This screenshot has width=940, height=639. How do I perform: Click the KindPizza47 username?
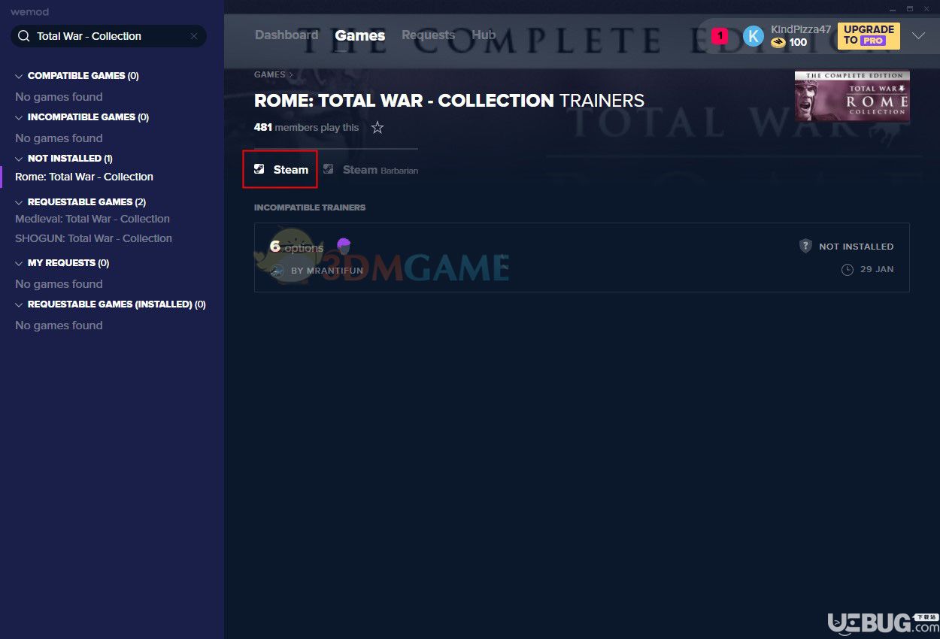[x=801, y=29]
